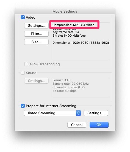Uncheck the Video checkbox

point(23,17)
